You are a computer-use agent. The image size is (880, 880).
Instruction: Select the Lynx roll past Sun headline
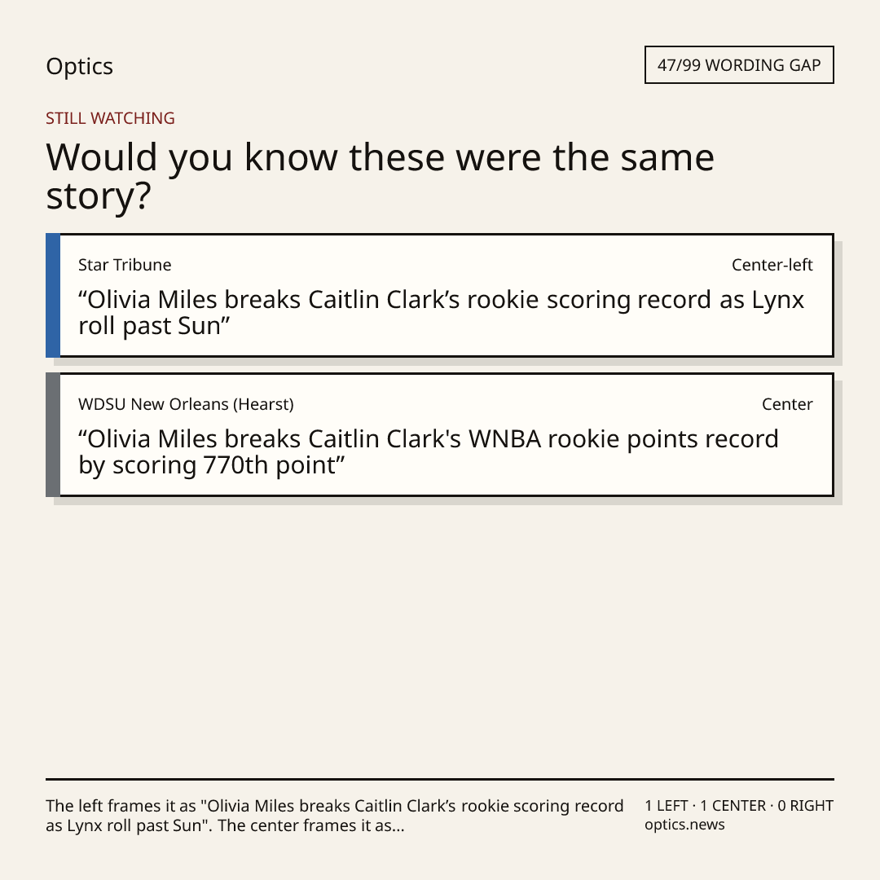(441, 313)
